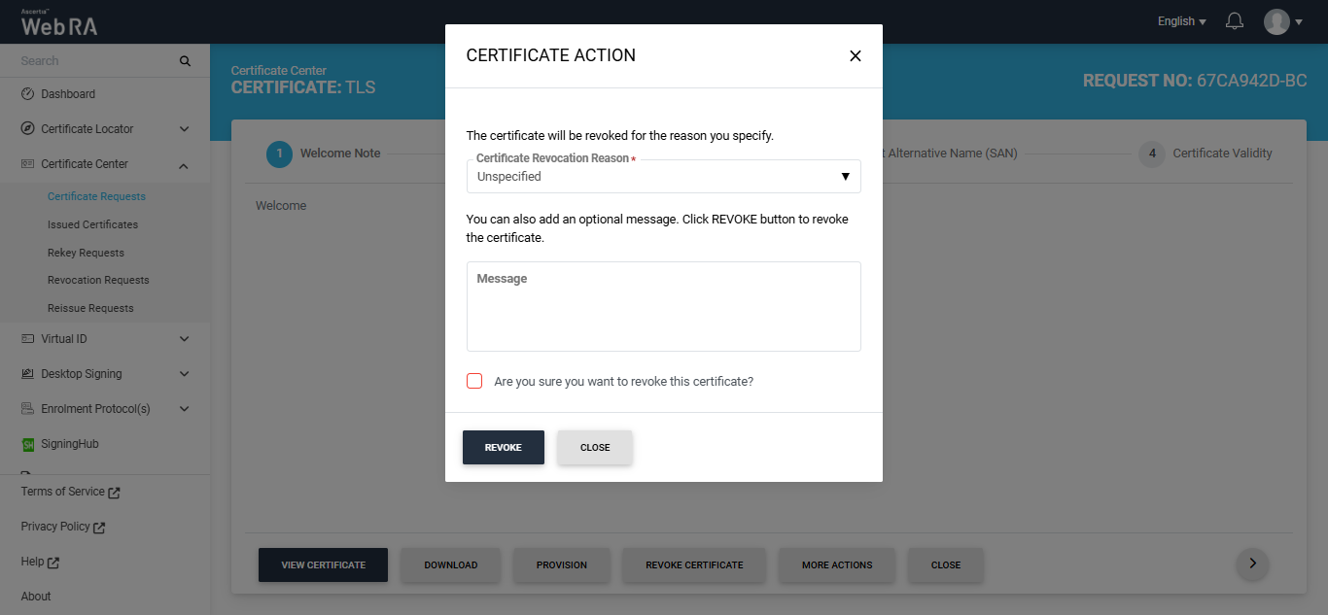This screenshot has height=615, width=1328.
Task: Click the notification bell icon
Action: tap(1235, 21)
